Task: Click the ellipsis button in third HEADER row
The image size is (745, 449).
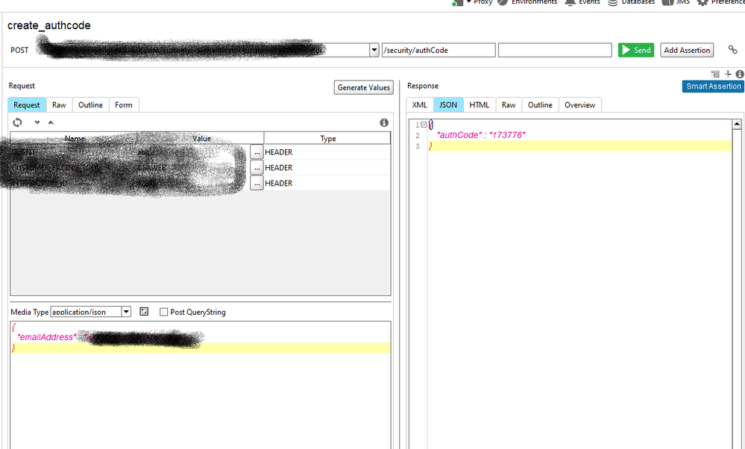Action: pos(257,183)
